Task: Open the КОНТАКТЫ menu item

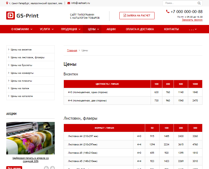Action: (x=171, y=29)
